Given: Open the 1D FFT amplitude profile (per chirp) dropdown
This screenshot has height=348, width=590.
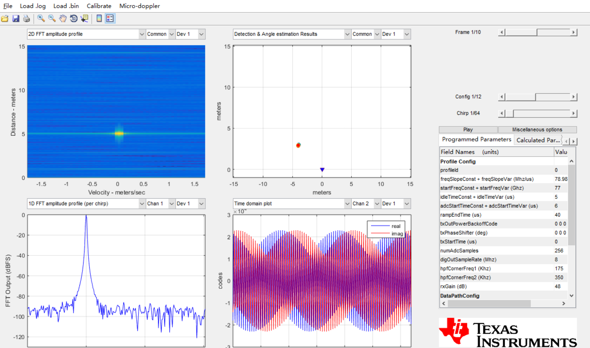Looking at the screenshot, I should tap(86, 203).
